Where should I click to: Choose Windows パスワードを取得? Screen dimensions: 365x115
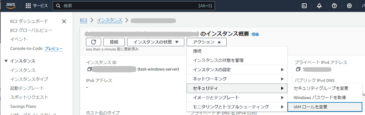point(325,97)
